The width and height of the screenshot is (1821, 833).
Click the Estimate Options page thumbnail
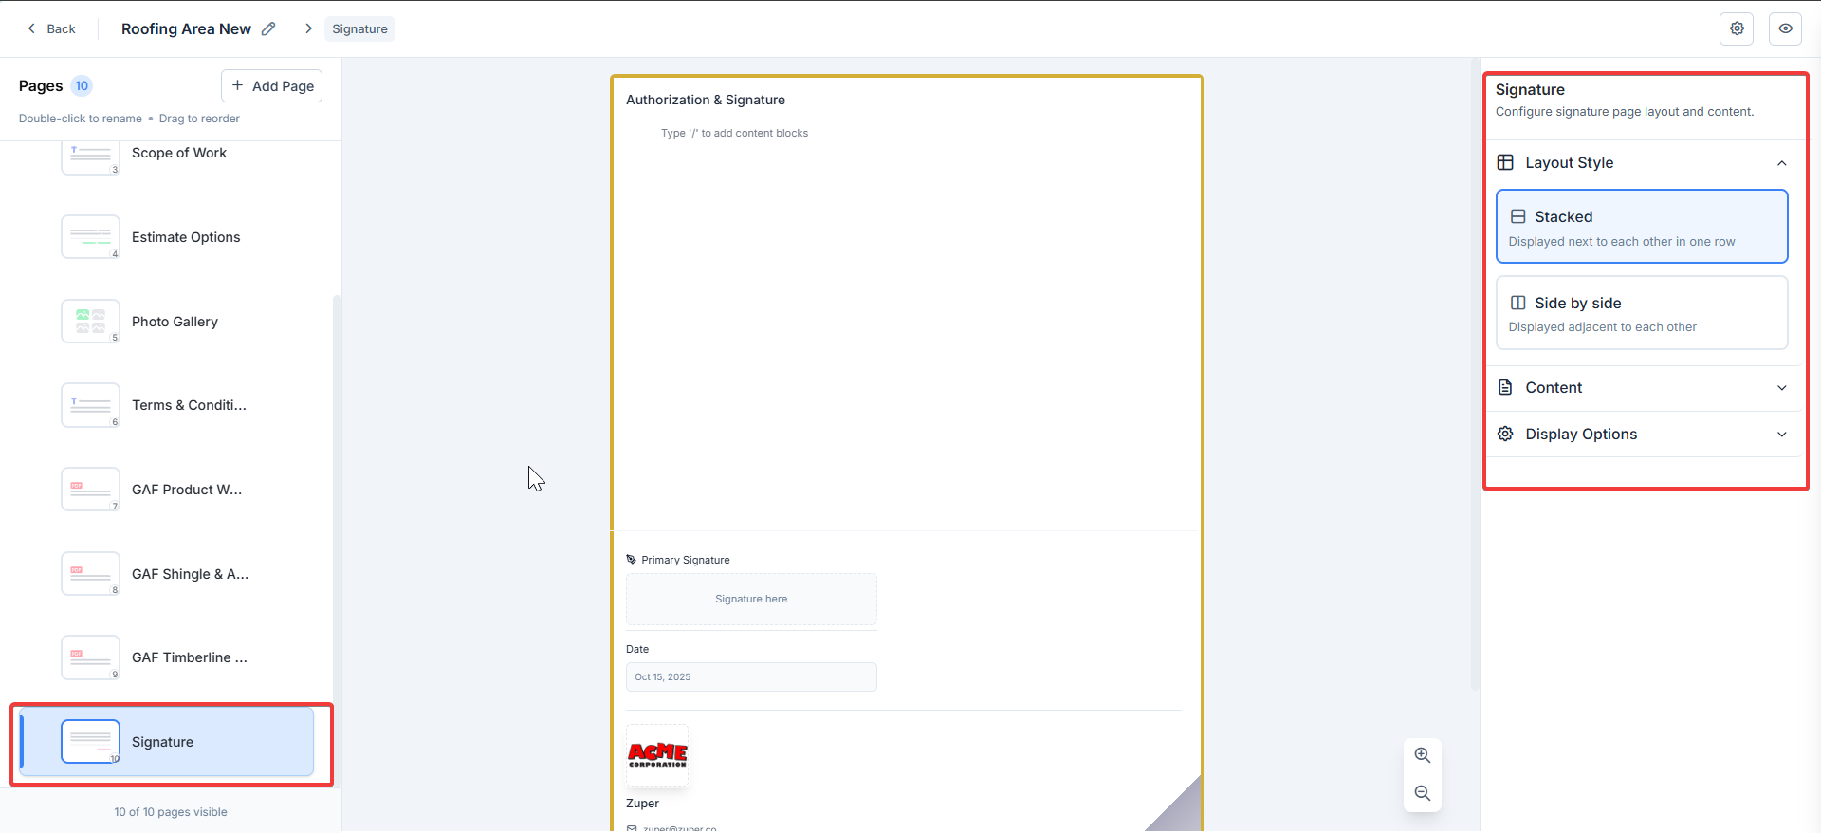(91, 237)
